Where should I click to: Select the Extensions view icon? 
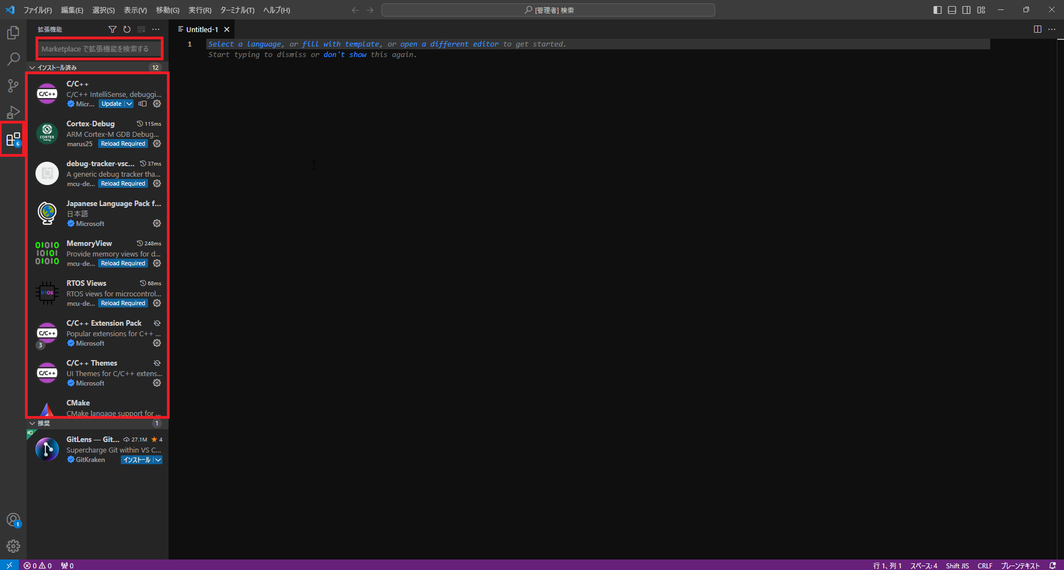pyautogui.click(x=13, y=139)
